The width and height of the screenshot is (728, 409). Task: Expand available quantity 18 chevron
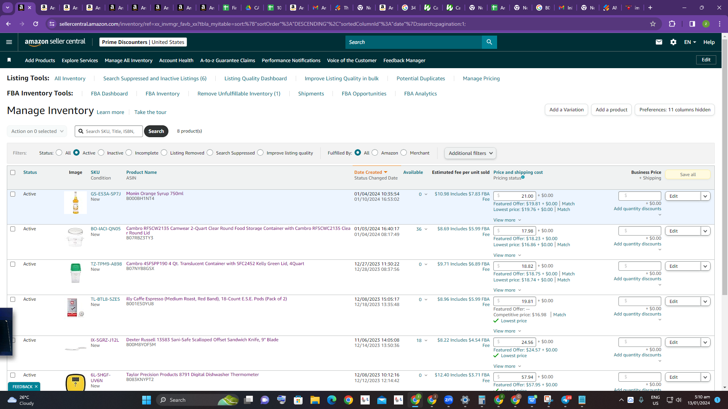(x=426, y=340)
